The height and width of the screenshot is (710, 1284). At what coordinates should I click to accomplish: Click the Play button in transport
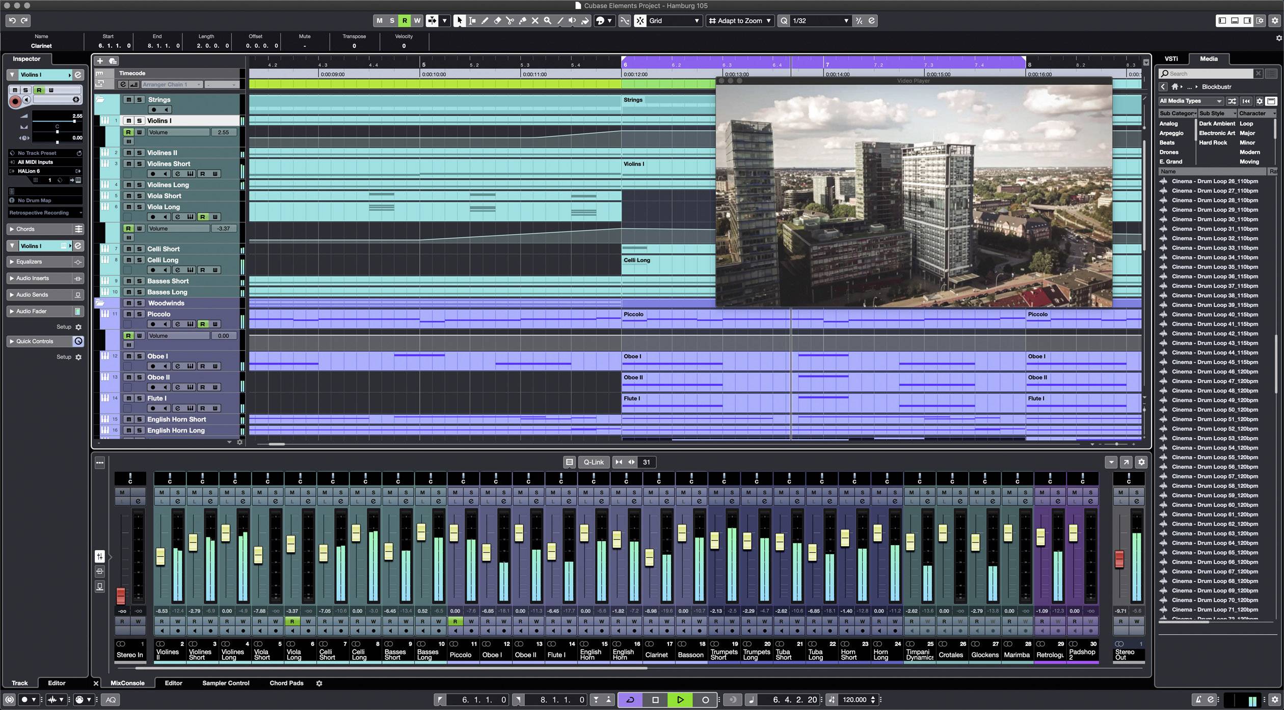coord(681,699)
